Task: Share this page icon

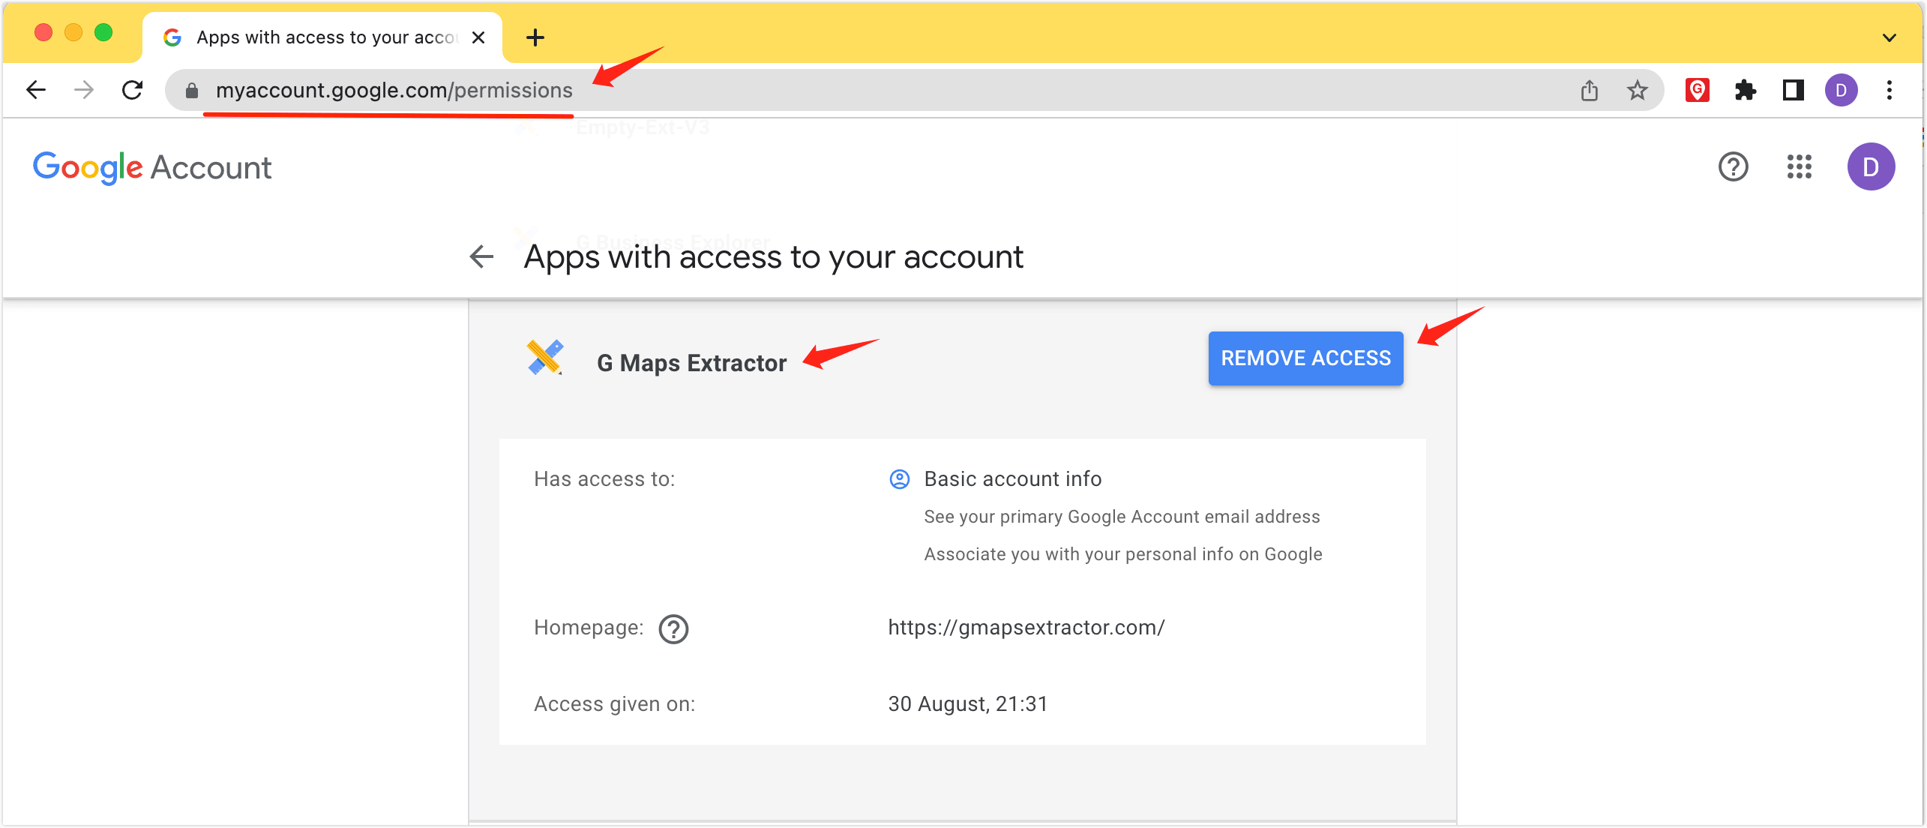Action: click(1590, 91)
